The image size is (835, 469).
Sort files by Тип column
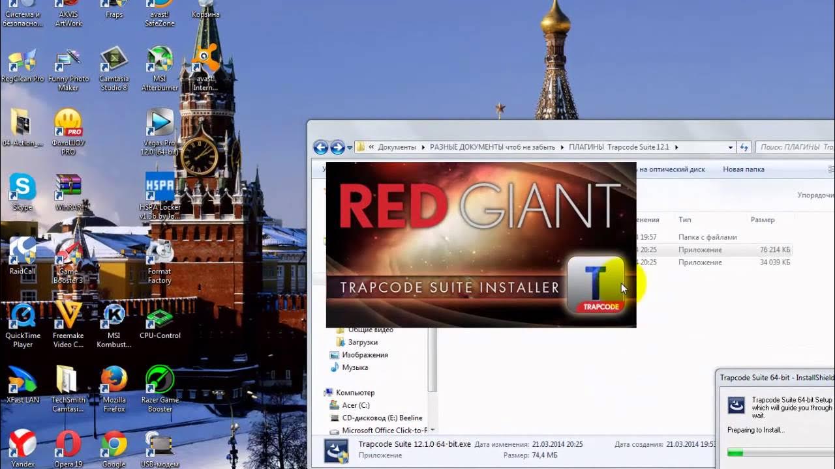coord(685,220)
